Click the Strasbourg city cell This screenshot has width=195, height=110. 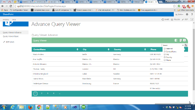point(86,84)
